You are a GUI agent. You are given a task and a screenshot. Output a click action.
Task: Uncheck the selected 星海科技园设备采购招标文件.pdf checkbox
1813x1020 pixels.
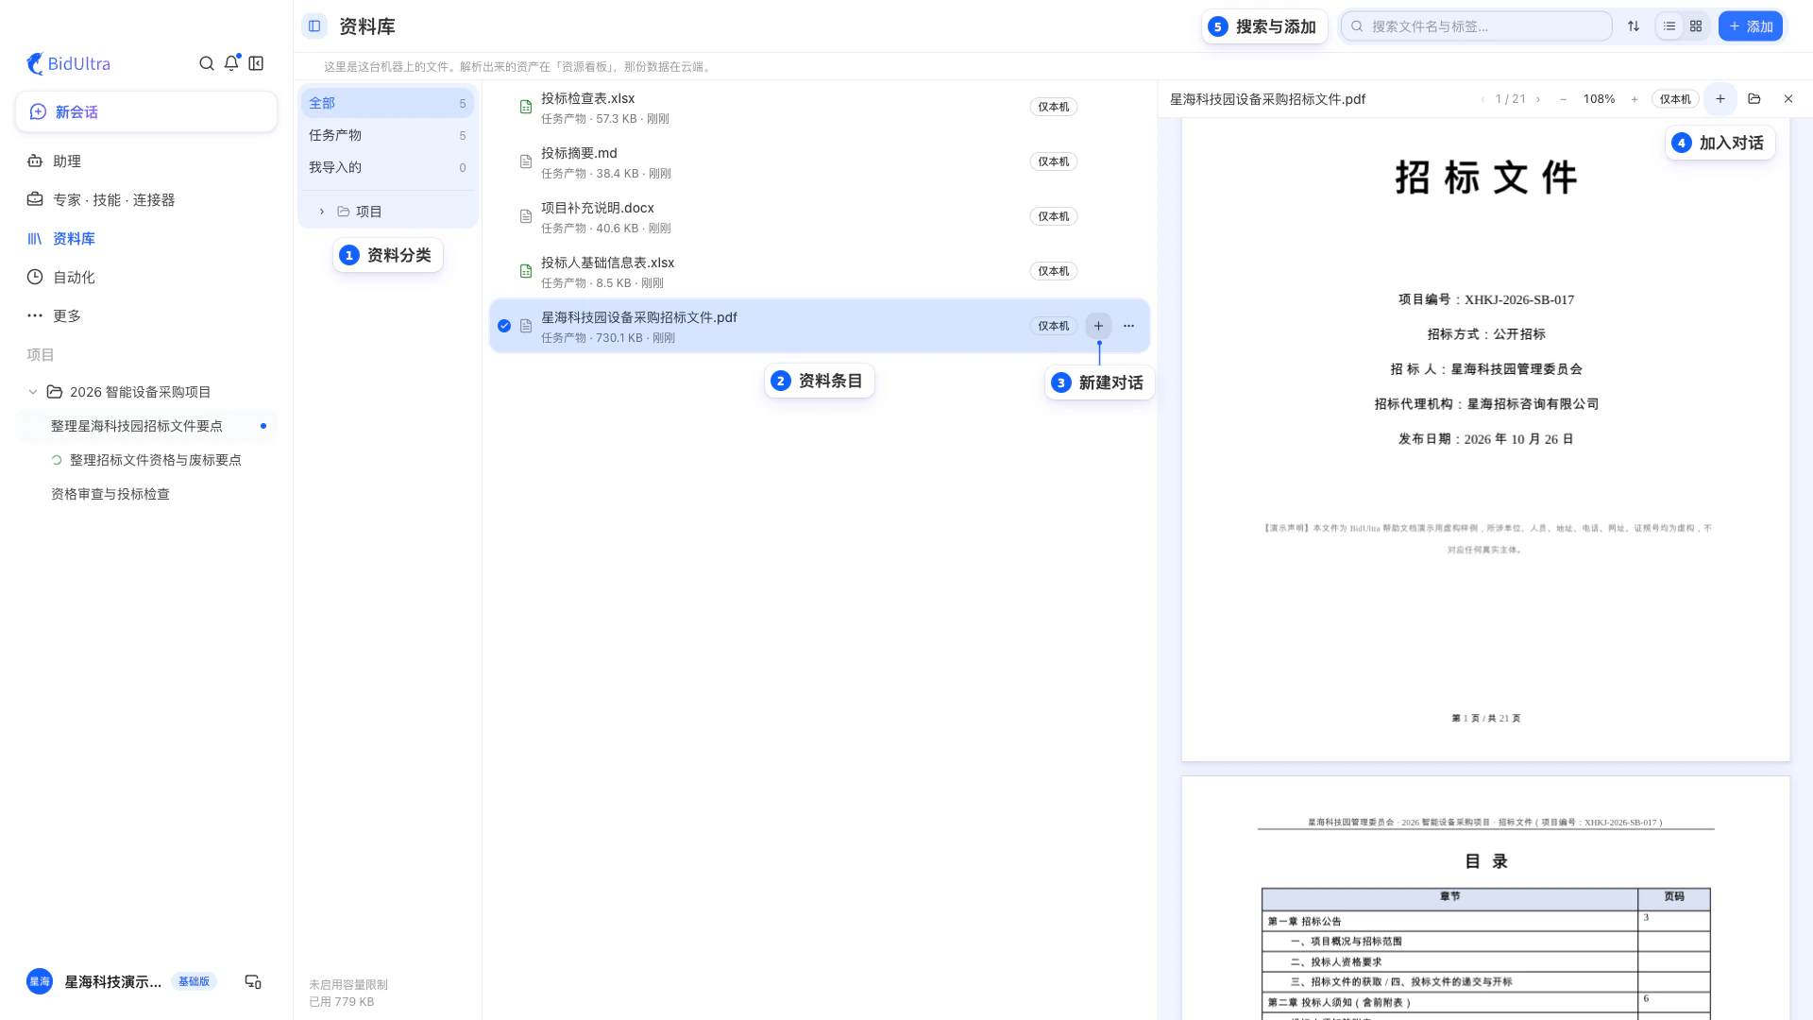tap(504, 326)
